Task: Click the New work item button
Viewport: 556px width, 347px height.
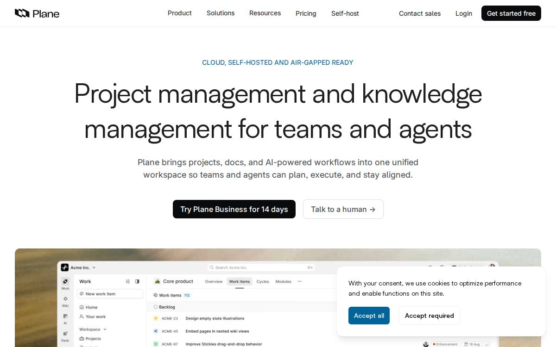Action: (110, 294)
